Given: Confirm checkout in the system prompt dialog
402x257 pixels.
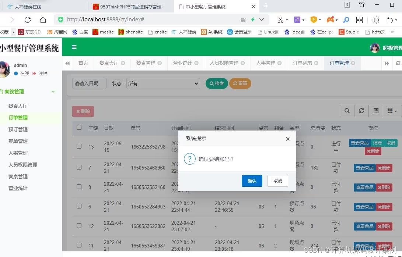Looking at the screenshot, I should pyautogui.click(x=252, y=181).
